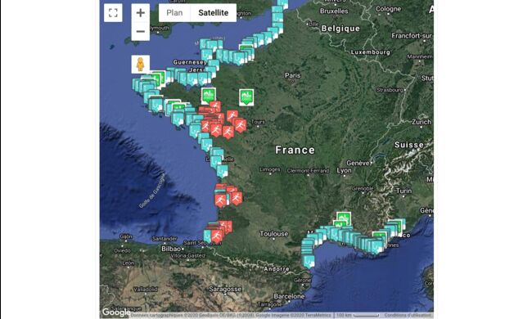Click red runner marker west of Bordeaux
This screenshot has height=319, width=532.
[220, 200]
